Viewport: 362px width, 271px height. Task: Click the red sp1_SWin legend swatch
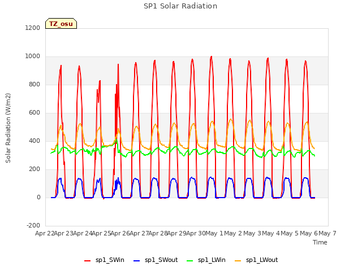coord(88,261)
